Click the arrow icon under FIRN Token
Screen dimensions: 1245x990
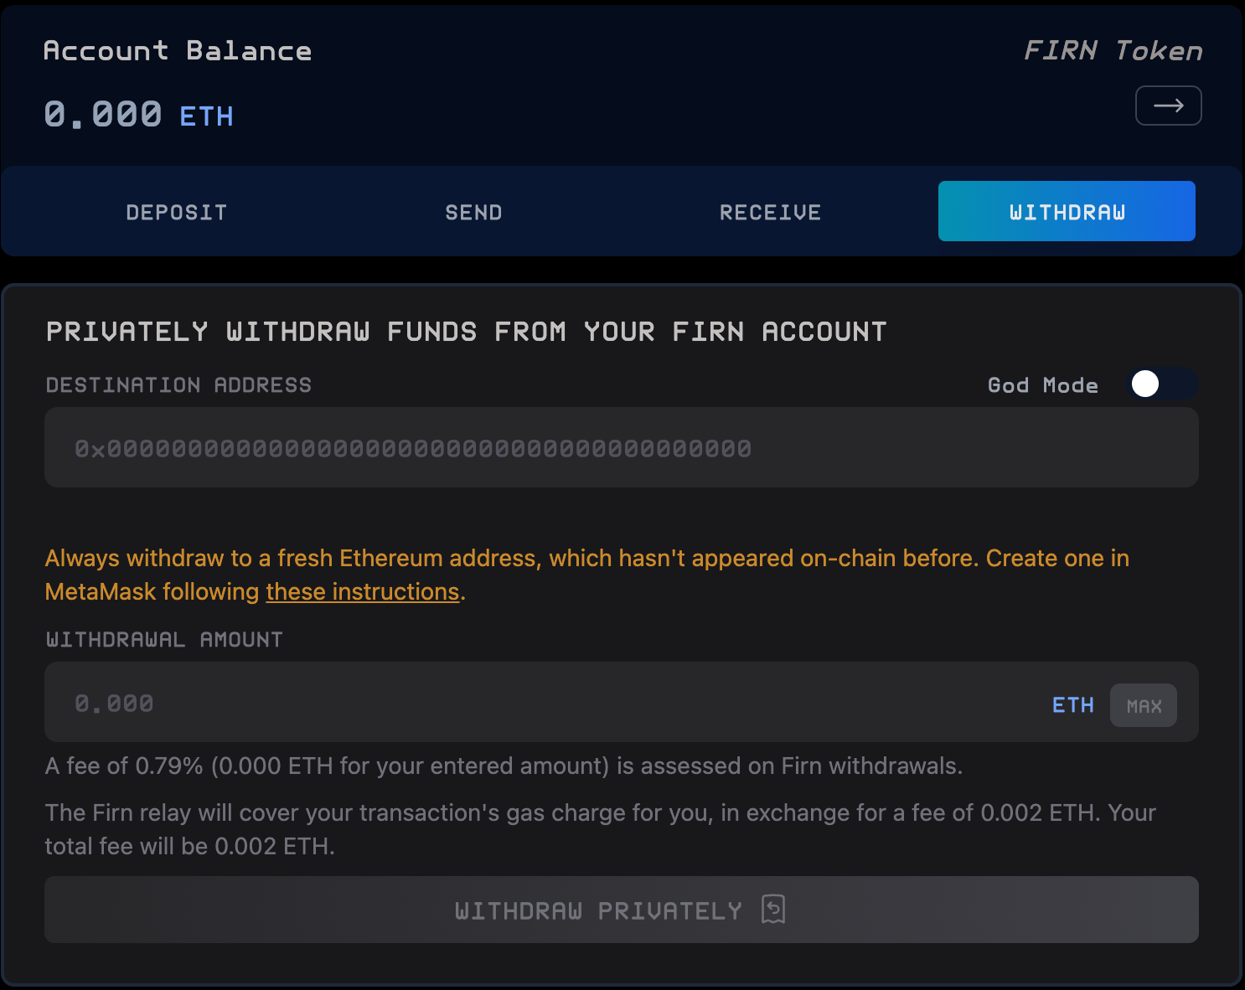pyautogui.click(x=1168, y=106)
